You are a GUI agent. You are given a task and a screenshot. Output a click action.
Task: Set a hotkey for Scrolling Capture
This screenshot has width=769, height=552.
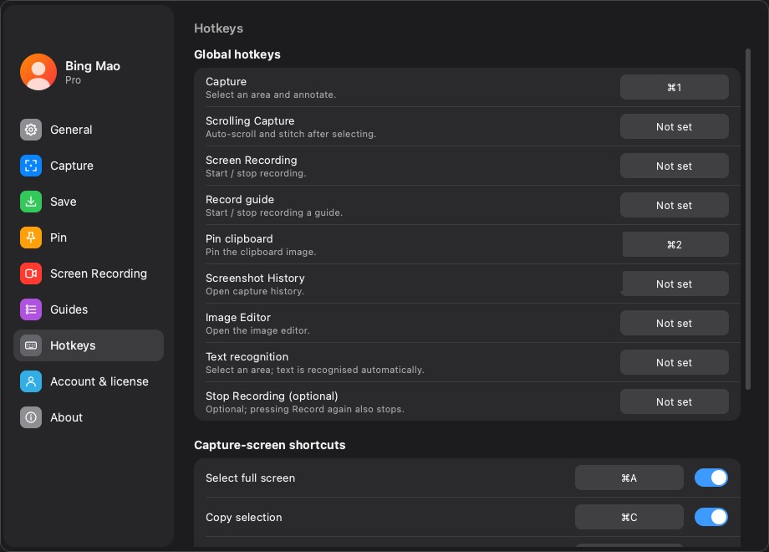click(674, 126)
